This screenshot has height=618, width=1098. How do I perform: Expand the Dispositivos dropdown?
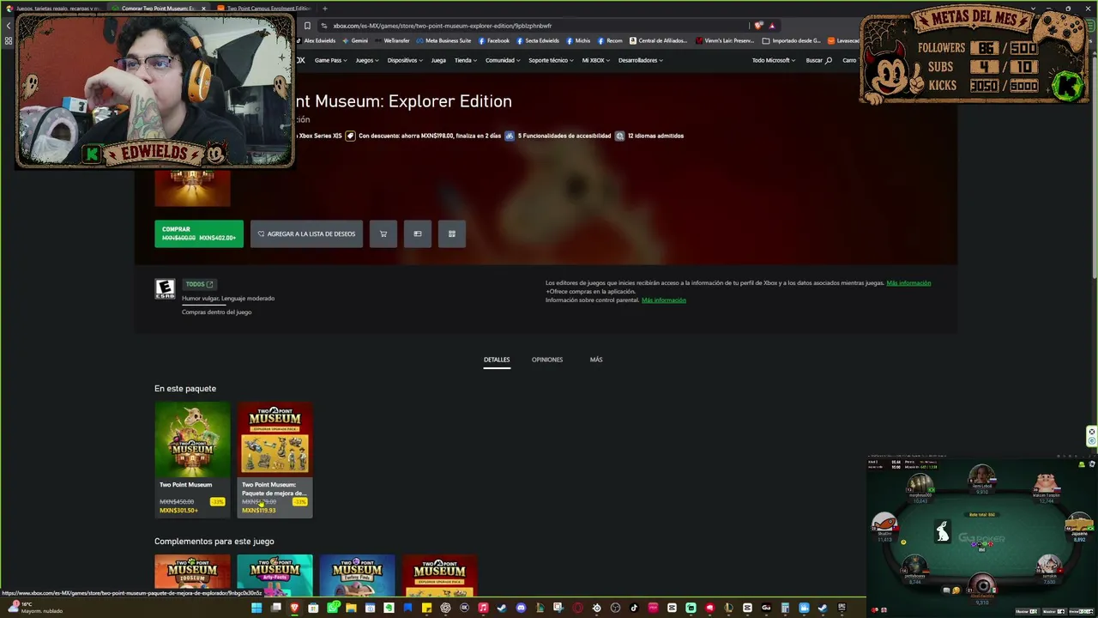(405, 60)
